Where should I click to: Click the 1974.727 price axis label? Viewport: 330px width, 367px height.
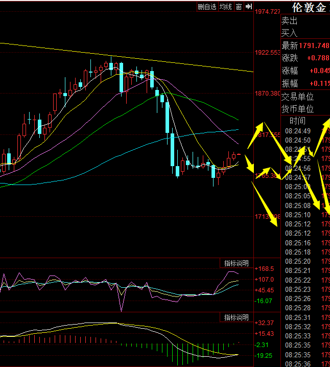pos(268,11)
